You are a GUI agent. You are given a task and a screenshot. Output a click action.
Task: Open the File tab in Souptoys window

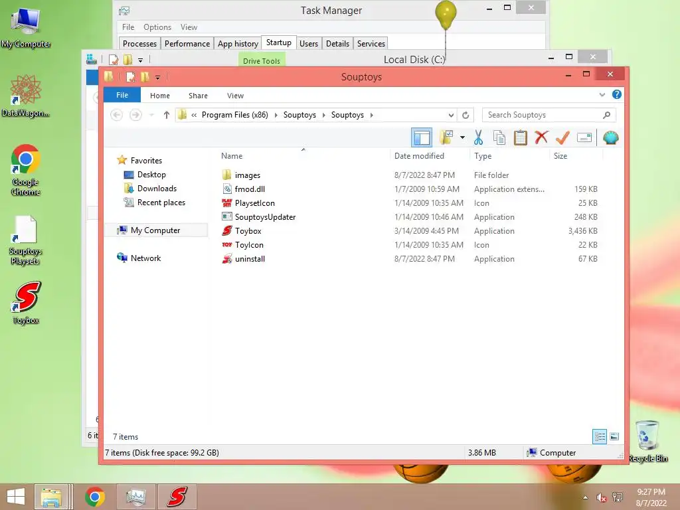coord(122,95)
